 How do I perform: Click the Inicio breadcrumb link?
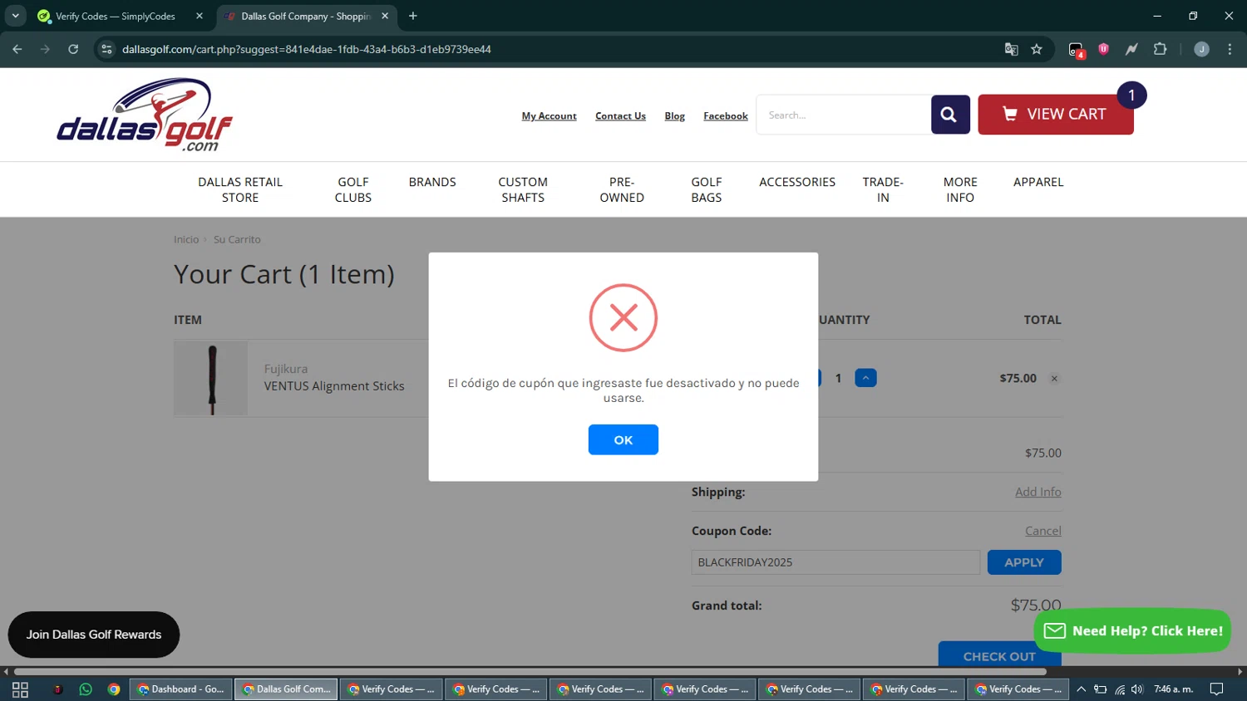point(186,239)
